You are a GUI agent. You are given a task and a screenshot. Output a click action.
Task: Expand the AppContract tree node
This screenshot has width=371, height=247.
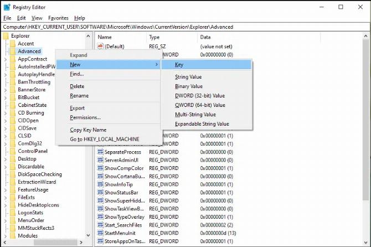[x=6, y=59]
